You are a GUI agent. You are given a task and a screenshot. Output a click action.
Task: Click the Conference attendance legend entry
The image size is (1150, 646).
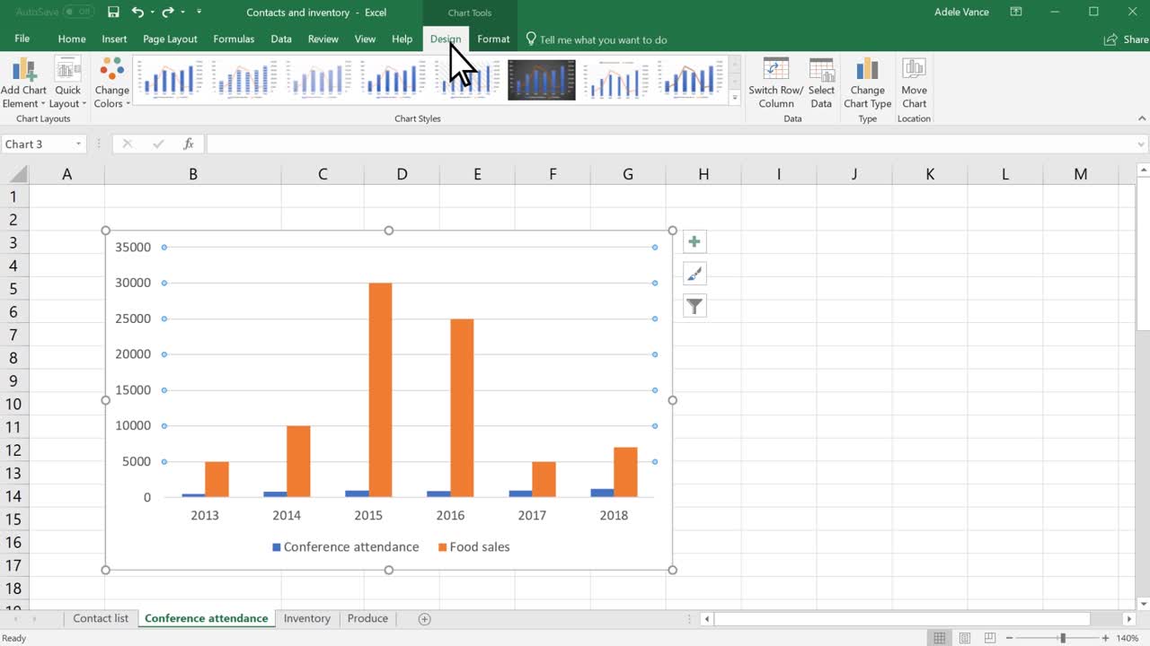[345, 546]
